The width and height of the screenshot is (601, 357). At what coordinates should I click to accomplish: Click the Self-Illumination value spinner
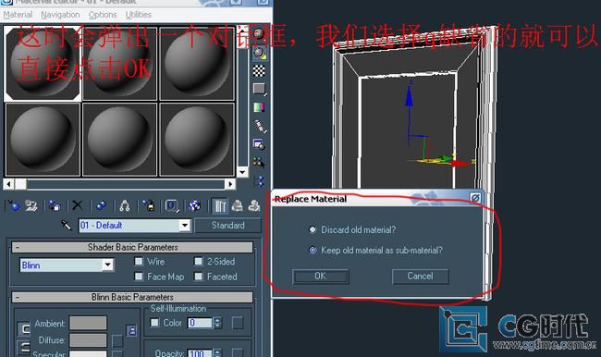coord(217,323)
